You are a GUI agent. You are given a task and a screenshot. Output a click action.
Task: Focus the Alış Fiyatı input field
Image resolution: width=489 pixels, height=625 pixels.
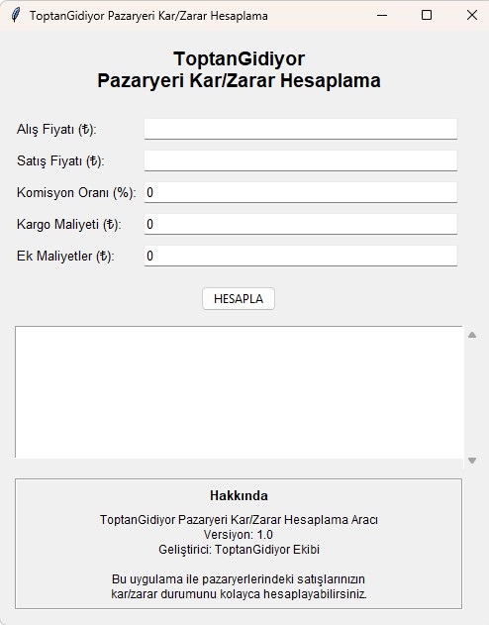(301, 129)
